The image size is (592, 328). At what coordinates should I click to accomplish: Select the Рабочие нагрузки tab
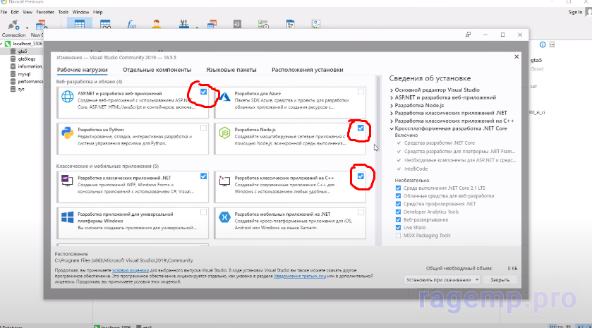[x=83, y=70]
